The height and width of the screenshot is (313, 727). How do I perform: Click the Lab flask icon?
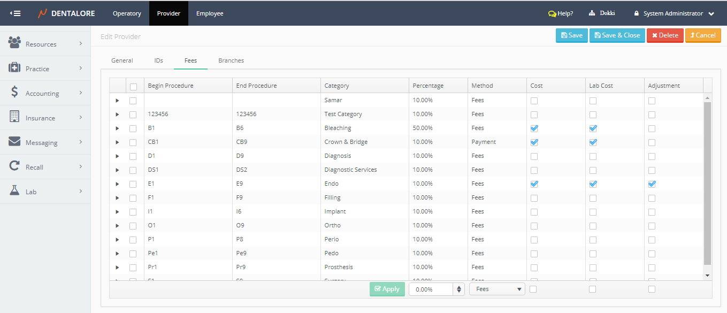[14, 190]
